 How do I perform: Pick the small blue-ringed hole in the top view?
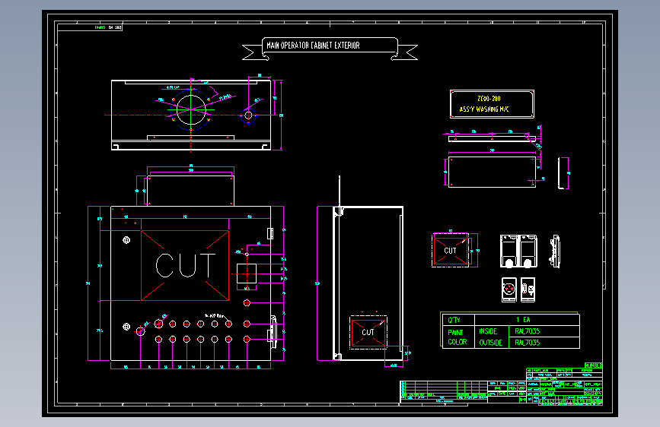click(x=248, y=115)
